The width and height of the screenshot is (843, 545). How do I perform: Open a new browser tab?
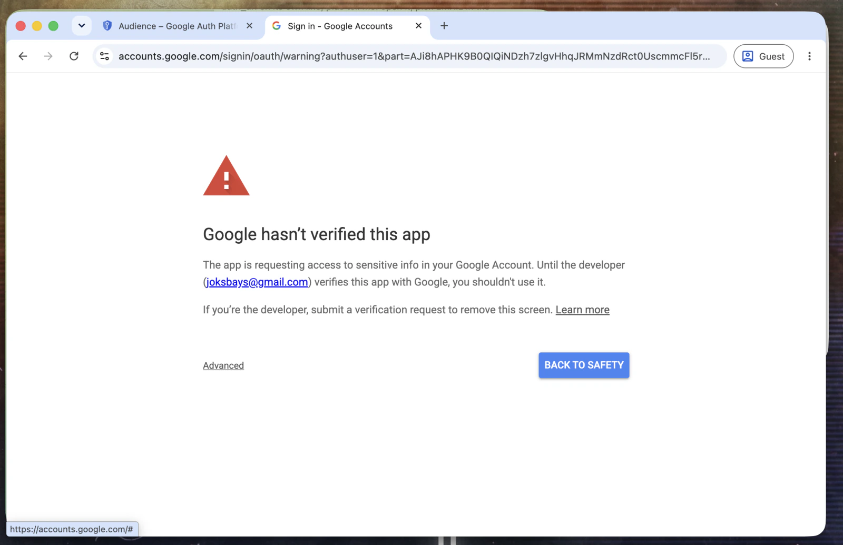tap(444, 26)
